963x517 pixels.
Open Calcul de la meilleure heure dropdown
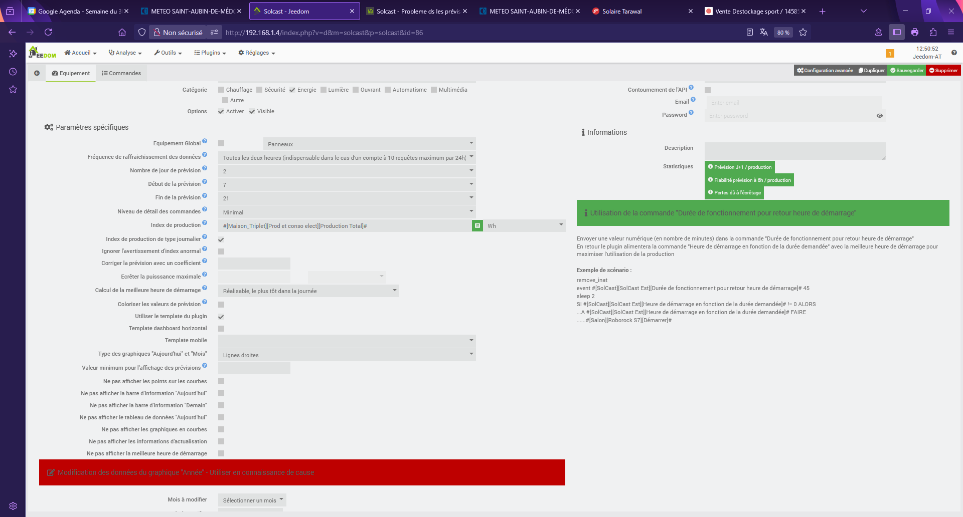point(308,291)
